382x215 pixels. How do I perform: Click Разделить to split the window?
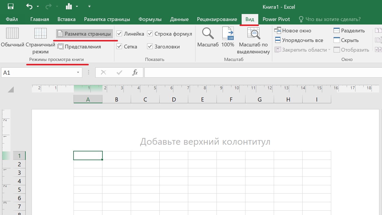tap(349, 31)
